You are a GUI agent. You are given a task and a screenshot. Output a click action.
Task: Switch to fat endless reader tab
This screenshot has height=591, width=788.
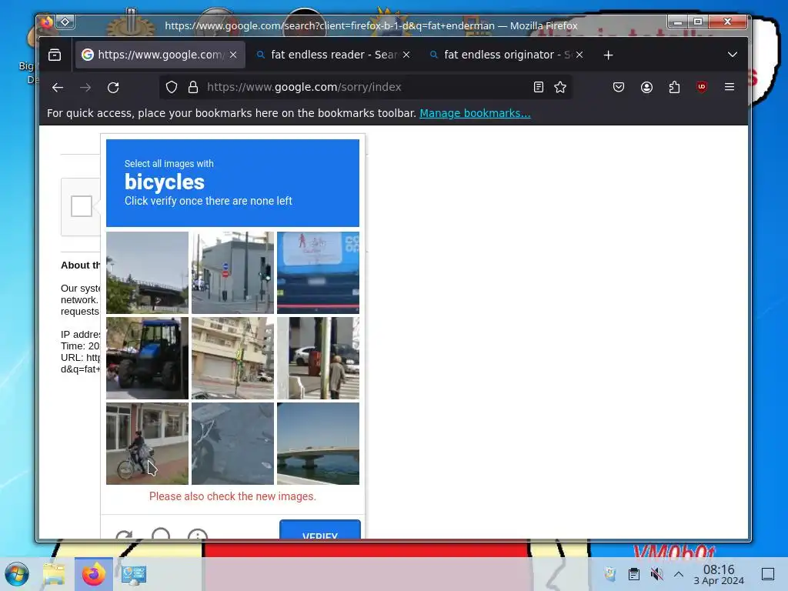[332, 55]
